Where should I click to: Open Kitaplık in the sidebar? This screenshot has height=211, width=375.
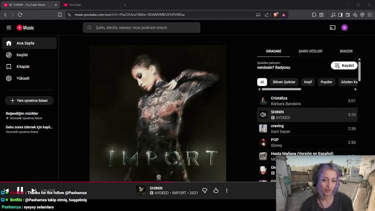29,67
